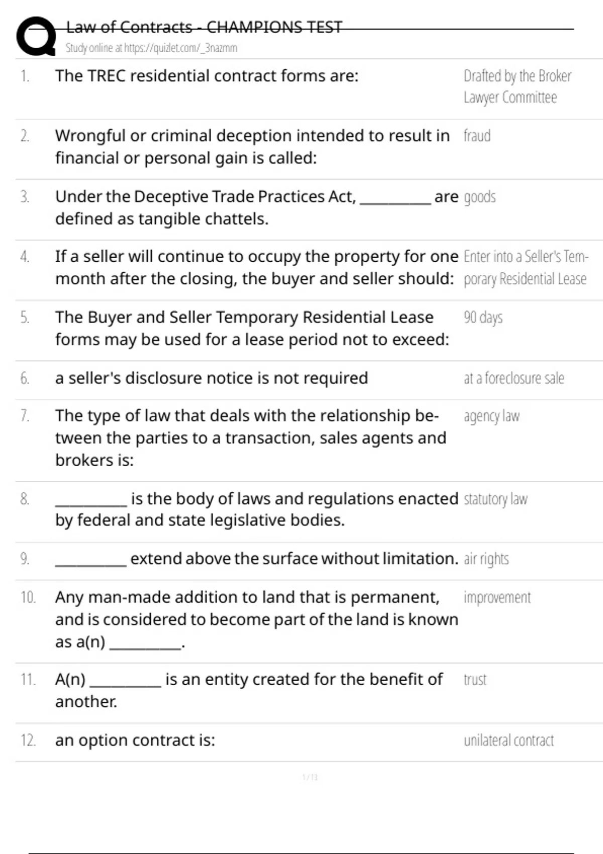Click the 'unilateral contract' answer

tap(509, 740)
